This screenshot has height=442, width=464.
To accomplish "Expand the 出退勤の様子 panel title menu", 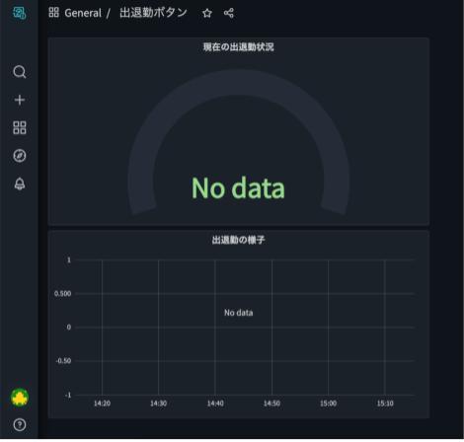I will [x=238, y=240].
